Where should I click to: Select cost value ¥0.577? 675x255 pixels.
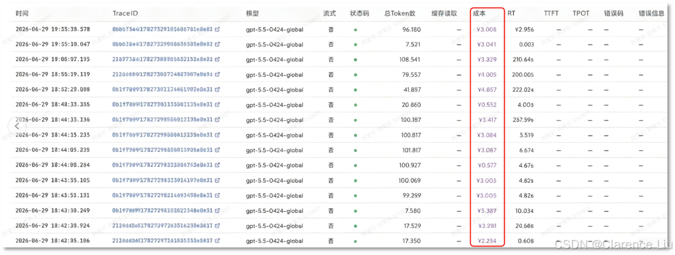(x=486, y=165)
